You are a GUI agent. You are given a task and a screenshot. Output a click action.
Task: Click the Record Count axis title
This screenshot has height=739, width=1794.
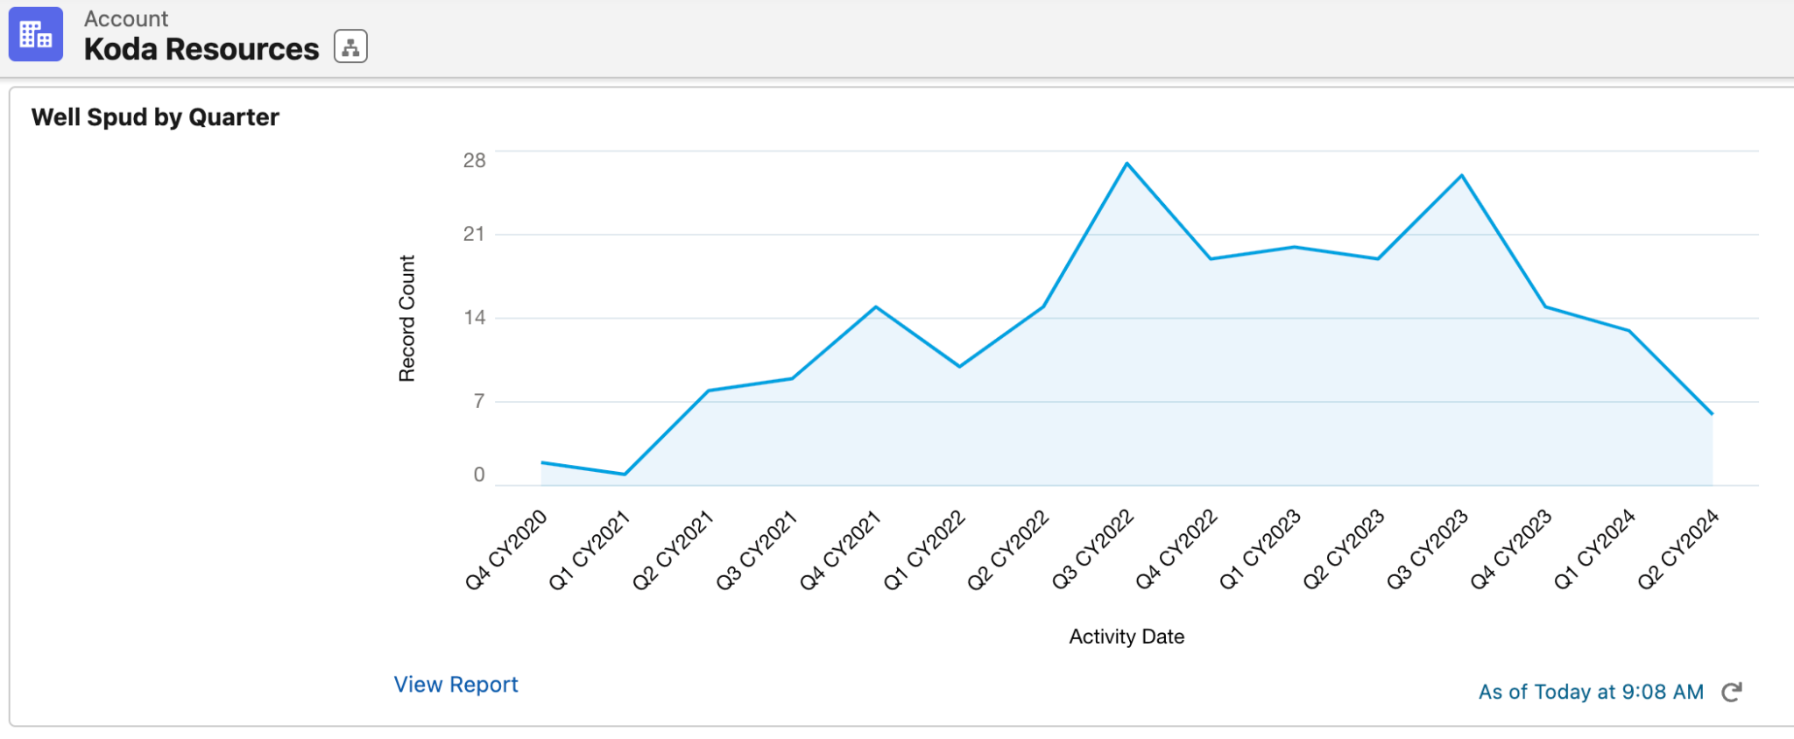pyautogui.click(x=406, y=319)
